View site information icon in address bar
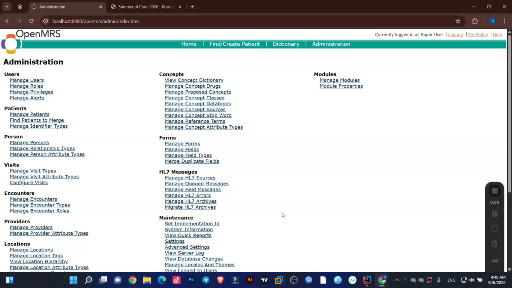The width and height of the screenshot is (512, 288). [46, 21]
